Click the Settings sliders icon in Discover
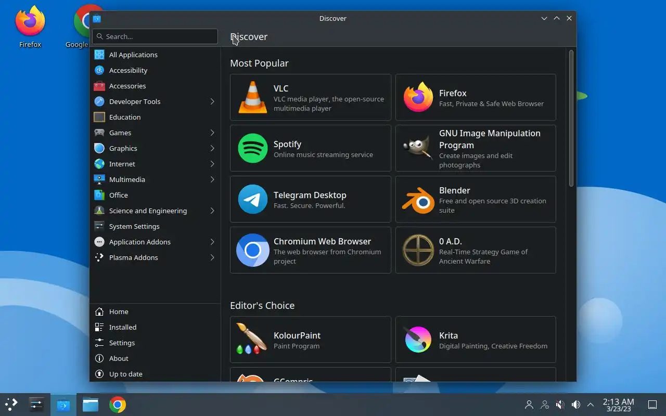Image resolution: width=666 pixels, height=416 pixels. pos(99,343)
